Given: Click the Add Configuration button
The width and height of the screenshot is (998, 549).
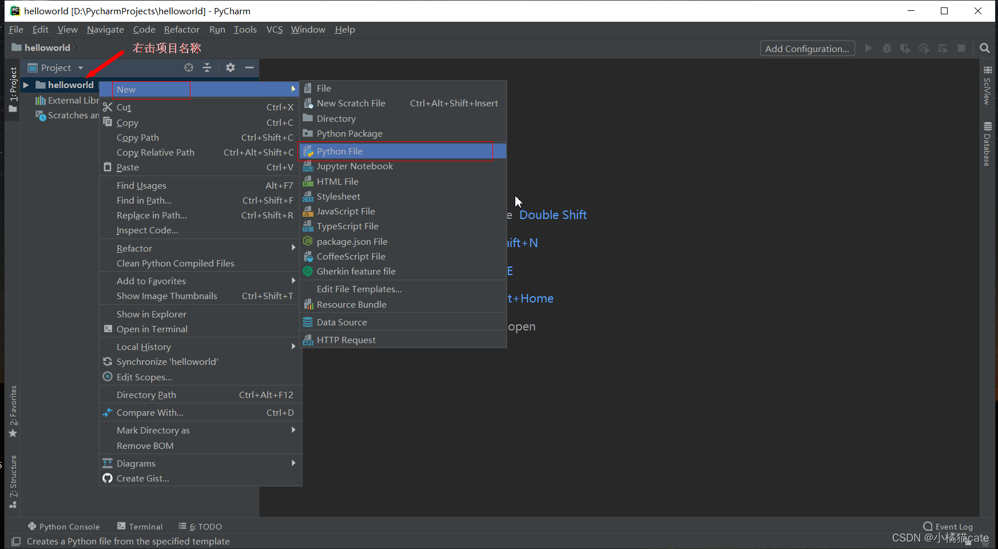Looking at the screenshot, I should 807,48.
